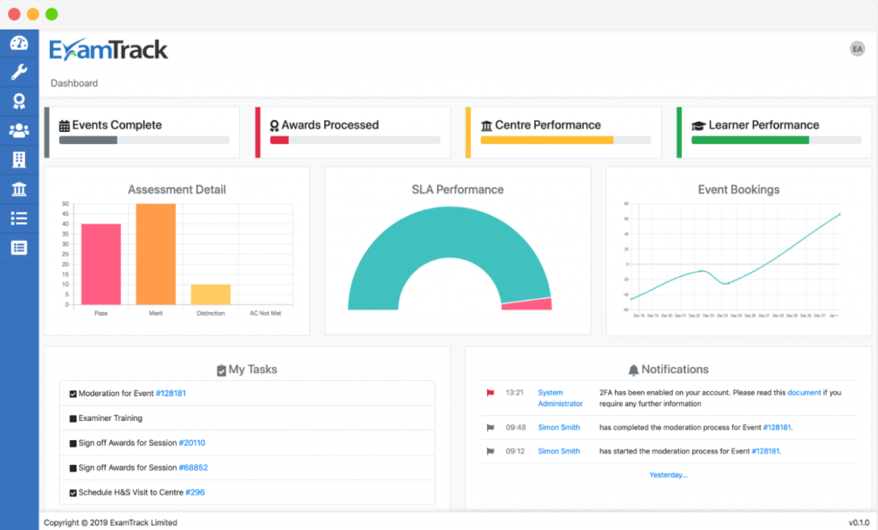Open Simon Smith link at 09:12
The height and width of the screenshot is (530, 878).
(559, 450)
